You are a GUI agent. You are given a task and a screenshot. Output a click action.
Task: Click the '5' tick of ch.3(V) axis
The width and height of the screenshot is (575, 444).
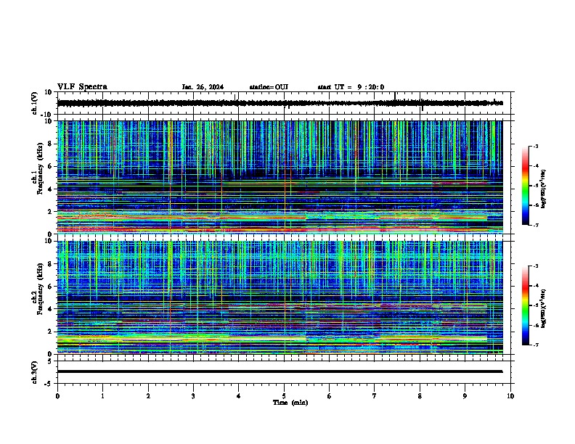(x=50, y=361)
